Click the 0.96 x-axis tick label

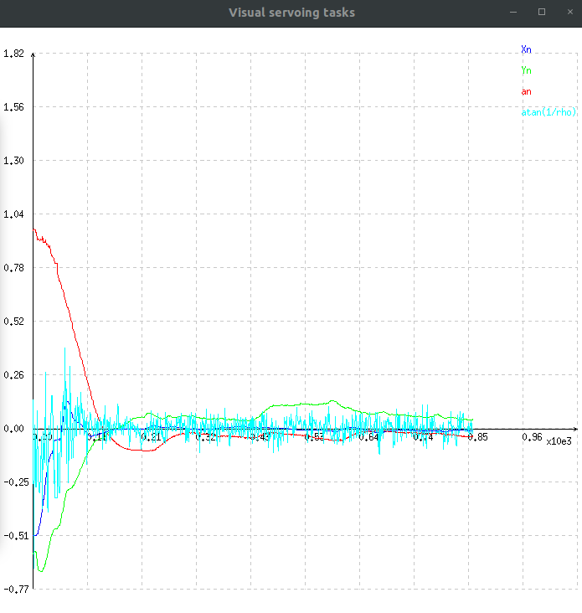pos(532,437)
